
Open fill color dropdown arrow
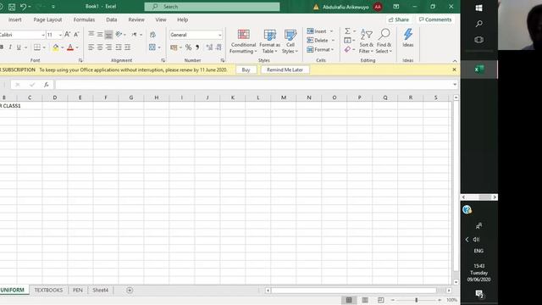tap(62, 47)
